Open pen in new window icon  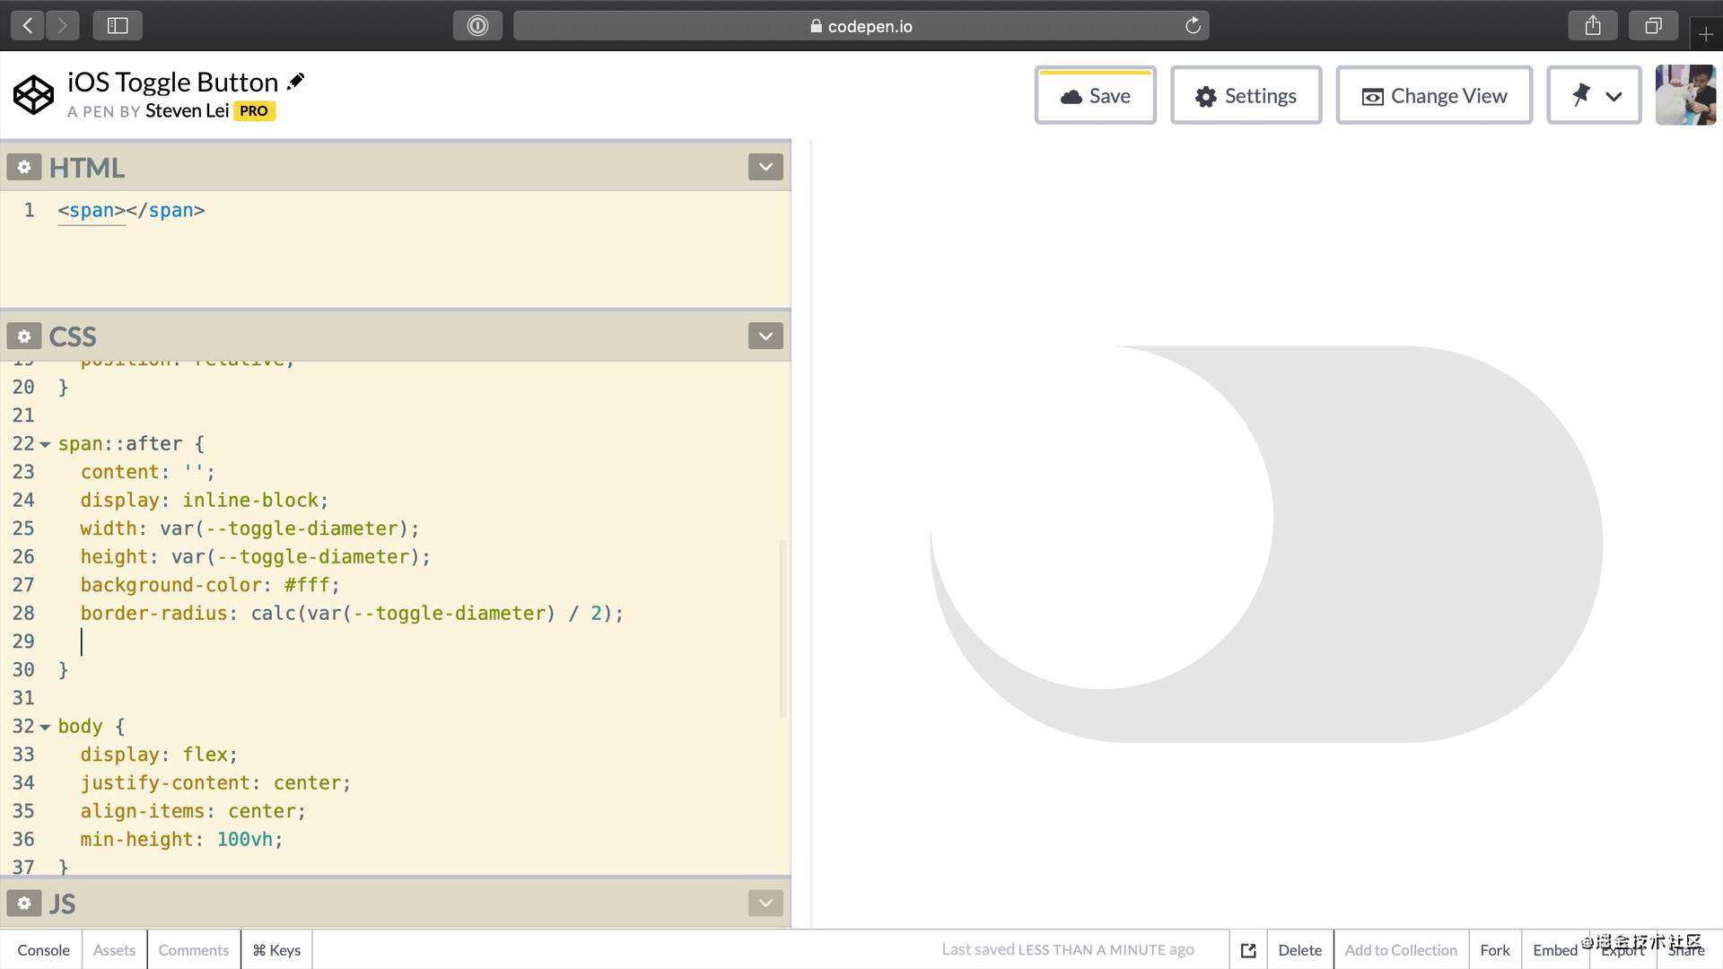click(1248, 950)
